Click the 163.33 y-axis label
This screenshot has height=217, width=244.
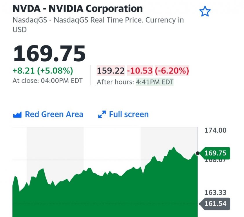pyautogui.click(x=215, y=192)
